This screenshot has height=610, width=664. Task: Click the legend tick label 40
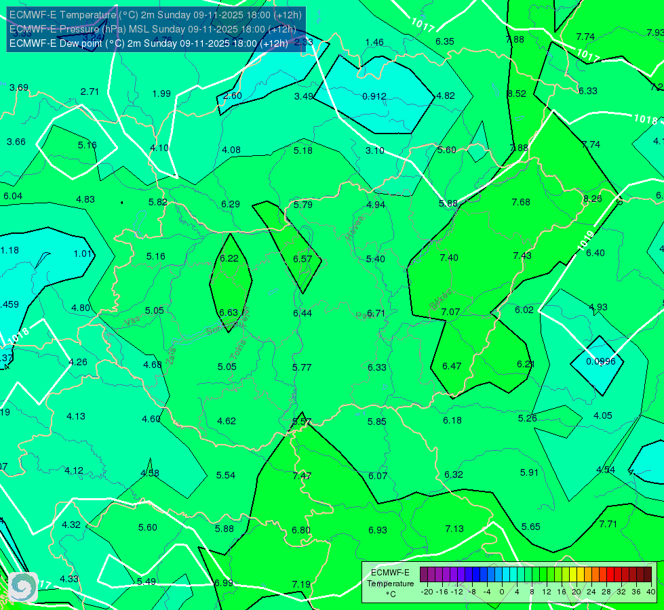[x=651, y=592]
